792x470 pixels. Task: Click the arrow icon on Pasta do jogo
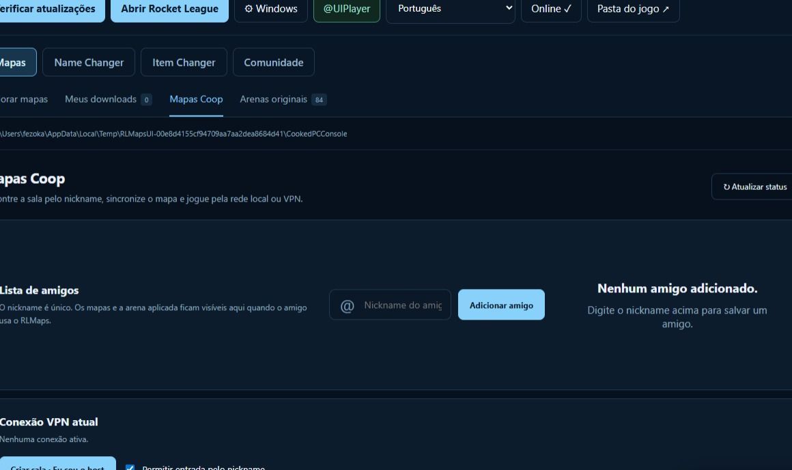[x=666, y=9]
